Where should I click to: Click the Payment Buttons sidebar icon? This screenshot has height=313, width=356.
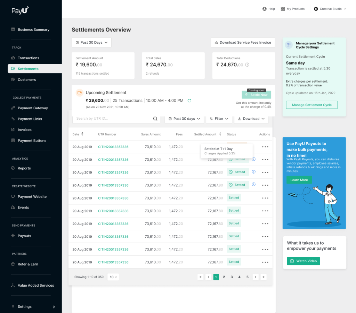coord(13,141)
